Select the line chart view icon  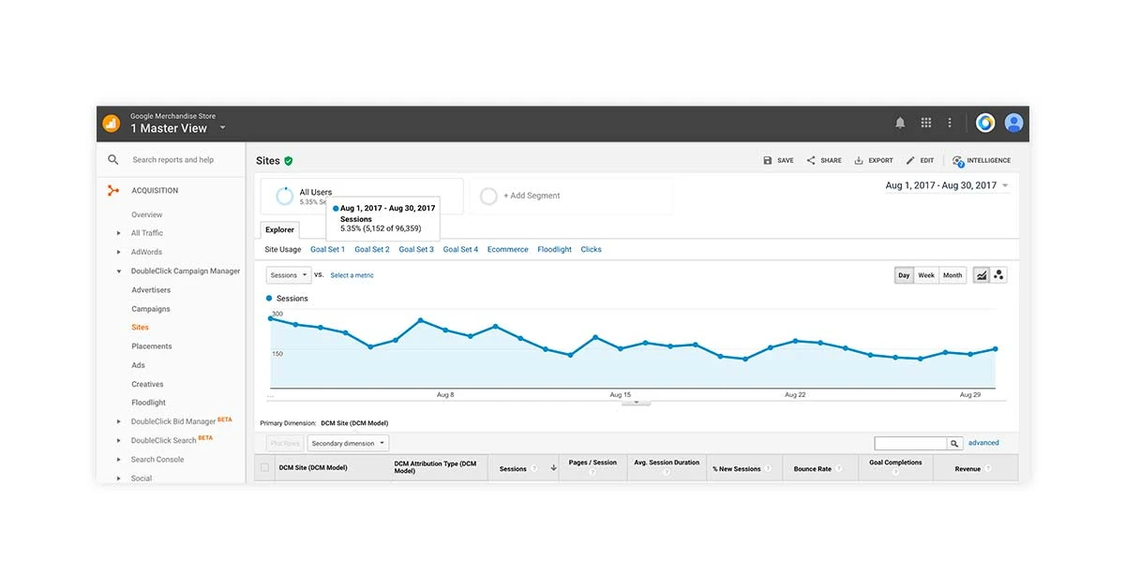[981, 274]
